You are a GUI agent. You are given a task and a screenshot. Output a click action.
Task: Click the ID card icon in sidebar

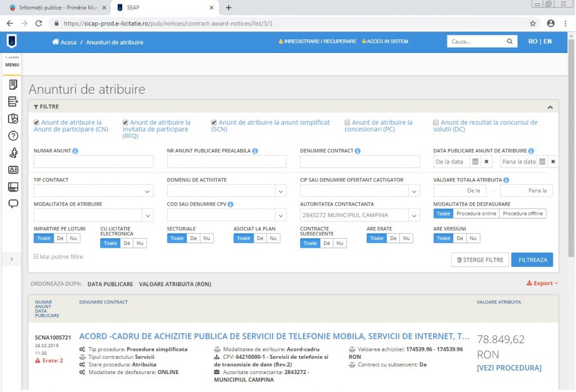pyautogui.click(x=13, y=170)
